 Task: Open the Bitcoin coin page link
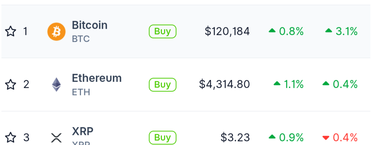coord(89,25)
